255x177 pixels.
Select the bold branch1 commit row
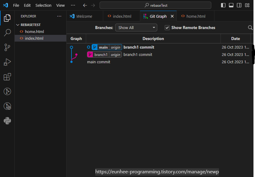click(x=160, y=47)
